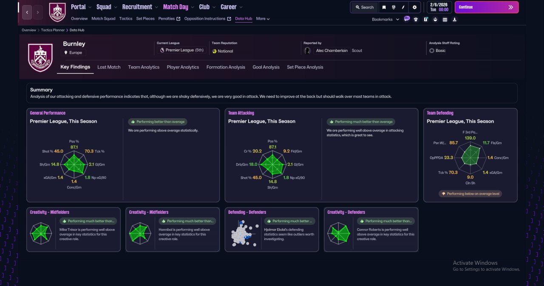Go forward with the right arrow button
544x286 pixels.
tap(38, 12)
